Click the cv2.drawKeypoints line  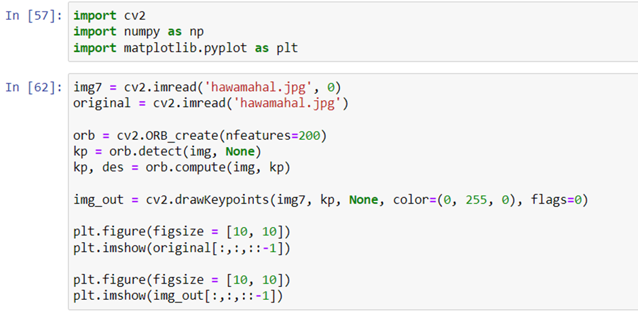pyautogui.click(x=331, y=200)
